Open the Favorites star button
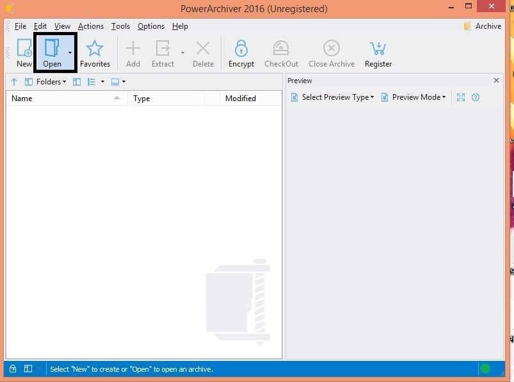This screenshot has width=514, height=382. coord(95,53)
